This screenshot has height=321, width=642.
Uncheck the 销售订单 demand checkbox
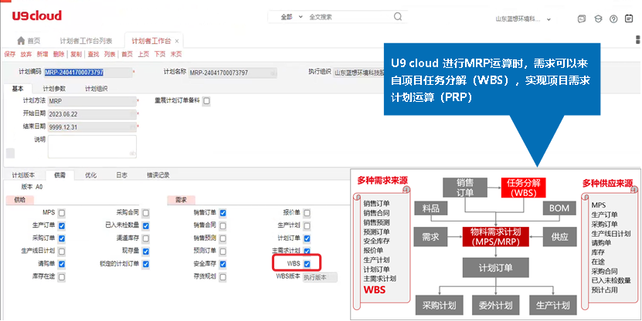point(222,213)
